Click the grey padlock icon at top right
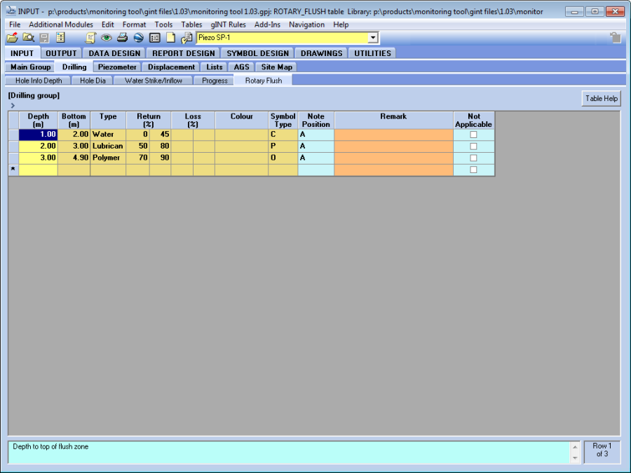 pos(615,38)
